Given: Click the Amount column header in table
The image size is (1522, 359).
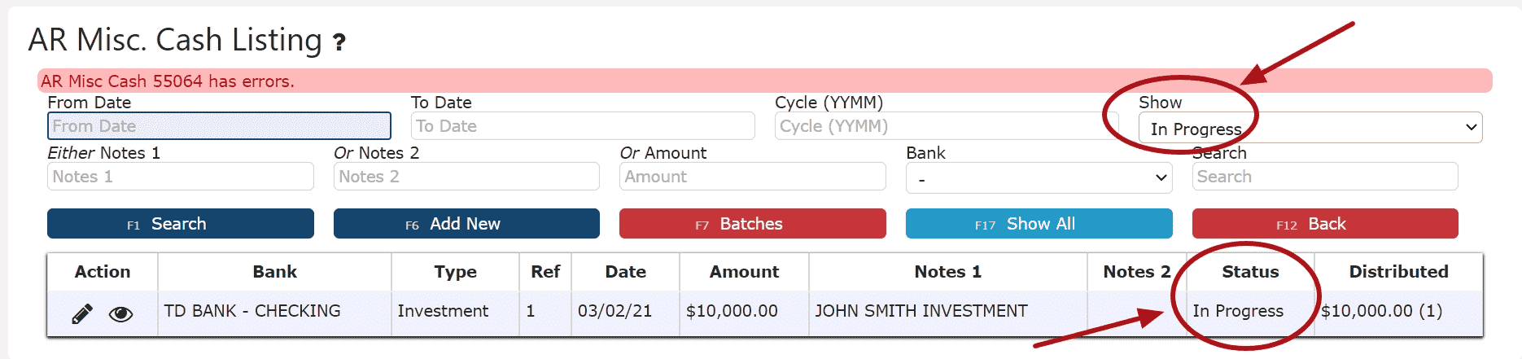Looking at the screenshot, I should pos(744,272).
